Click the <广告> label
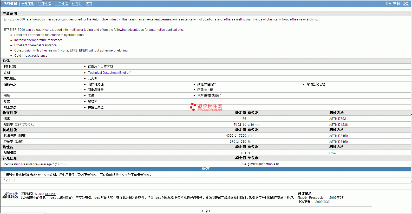Screen dimensions: 412x214 (206, 211)
